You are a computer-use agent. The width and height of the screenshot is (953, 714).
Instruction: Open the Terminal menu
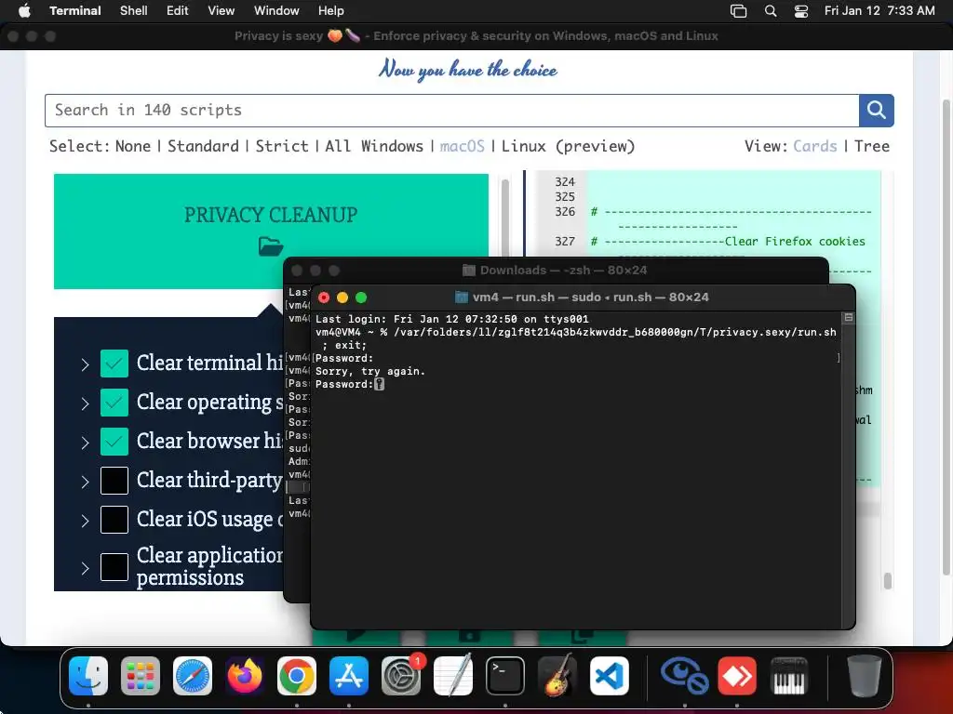click(x=75, y=10)
